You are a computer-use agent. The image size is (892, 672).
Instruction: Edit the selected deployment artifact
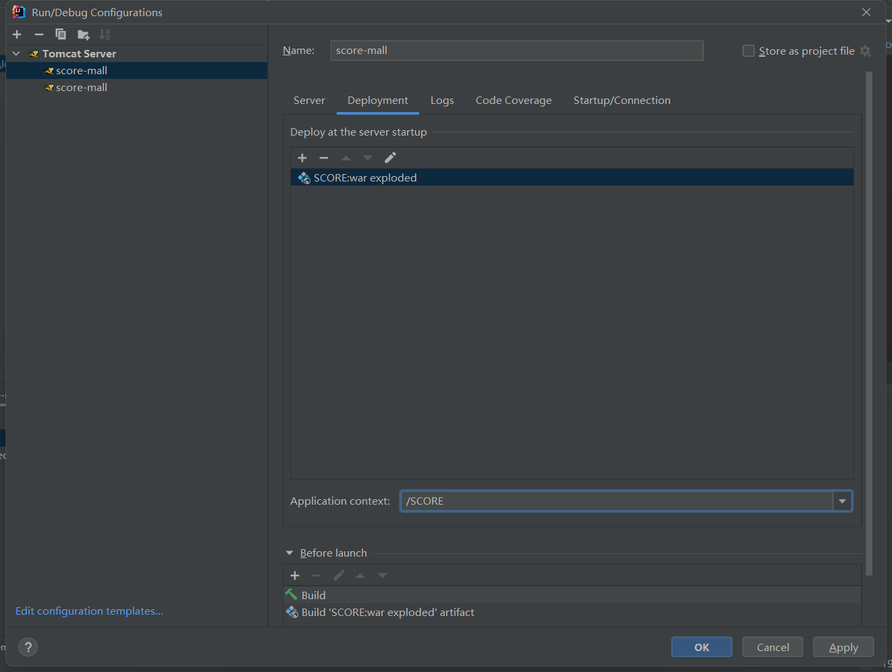(390, 158)
